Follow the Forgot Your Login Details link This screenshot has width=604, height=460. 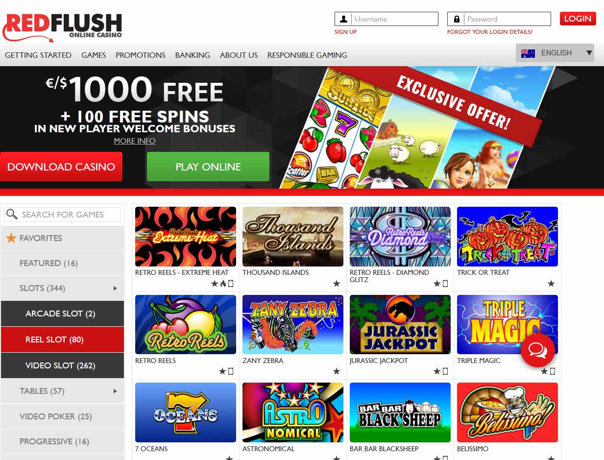(490, 32)
